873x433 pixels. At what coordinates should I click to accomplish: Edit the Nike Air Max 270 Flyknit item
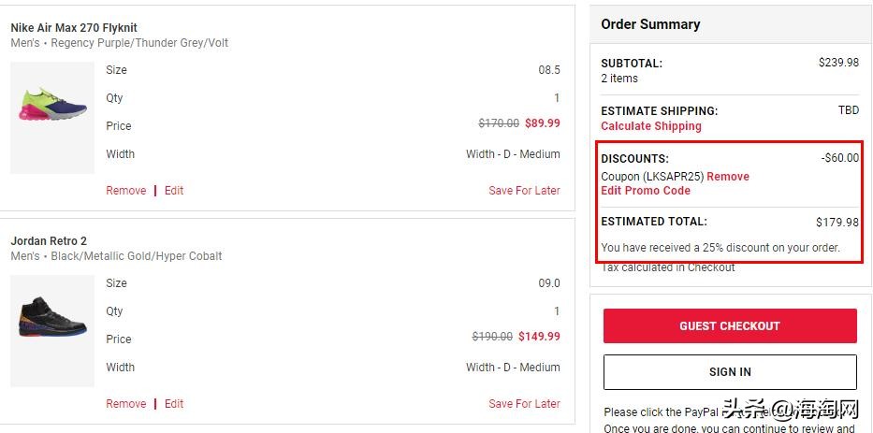(x=174, y=191)
